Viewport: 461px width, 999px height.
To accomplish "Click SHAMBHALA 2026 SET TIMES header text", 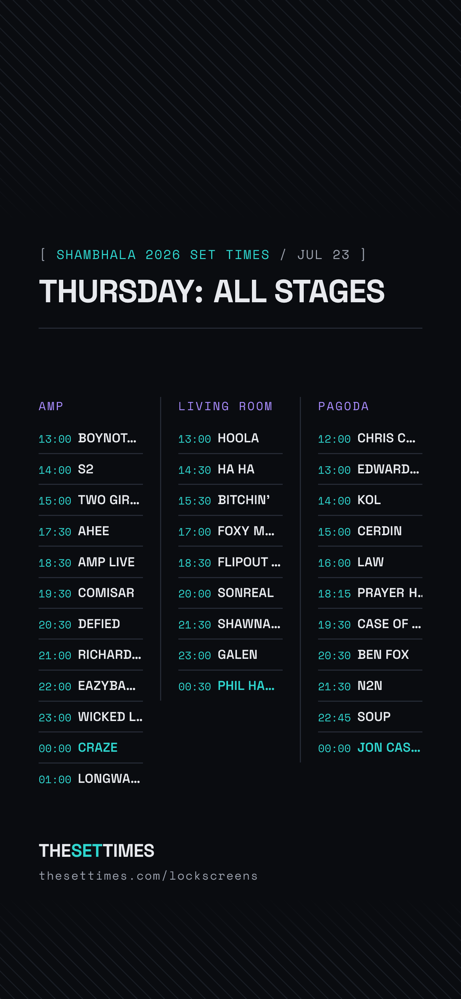I will pyautogui.click(x=163, y=255).
